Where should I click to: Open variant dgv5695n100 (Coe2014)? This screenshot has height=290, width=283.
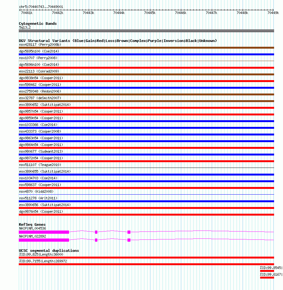[x=39, y=51]
